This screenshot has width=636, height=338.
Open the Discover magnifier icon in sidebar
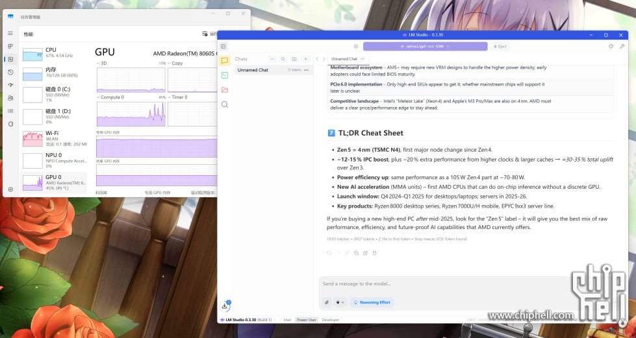coord(225,104)
